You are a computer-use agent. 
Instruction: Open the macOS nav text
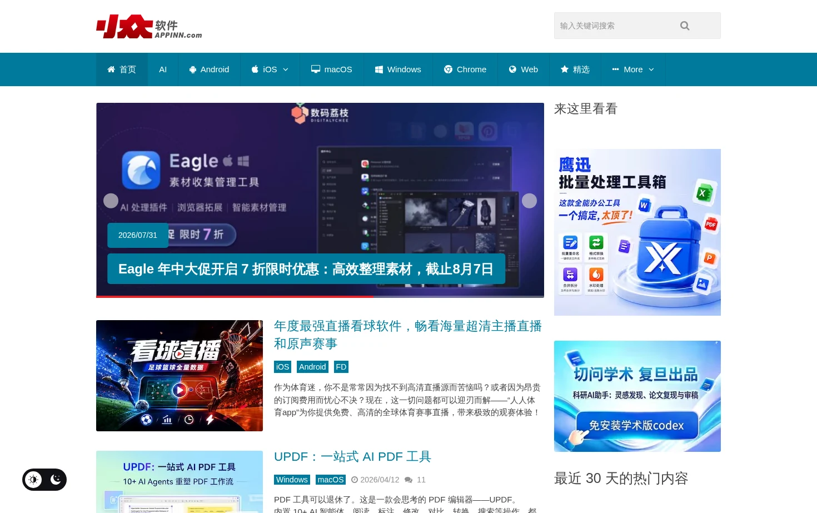pos(338,69)
